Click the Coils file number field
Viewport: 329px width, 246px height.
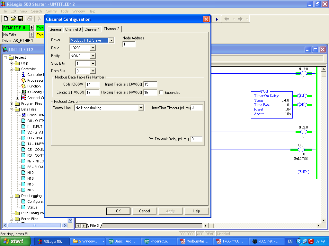coord(92,85)
